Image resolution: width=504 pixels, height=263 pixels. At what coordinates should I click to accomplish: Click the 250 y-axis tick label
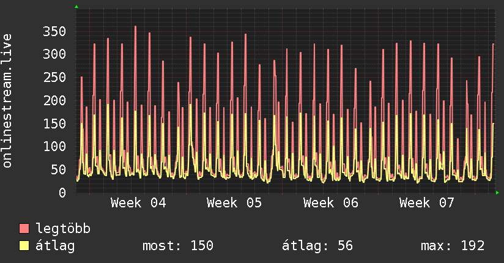[54, 77]
